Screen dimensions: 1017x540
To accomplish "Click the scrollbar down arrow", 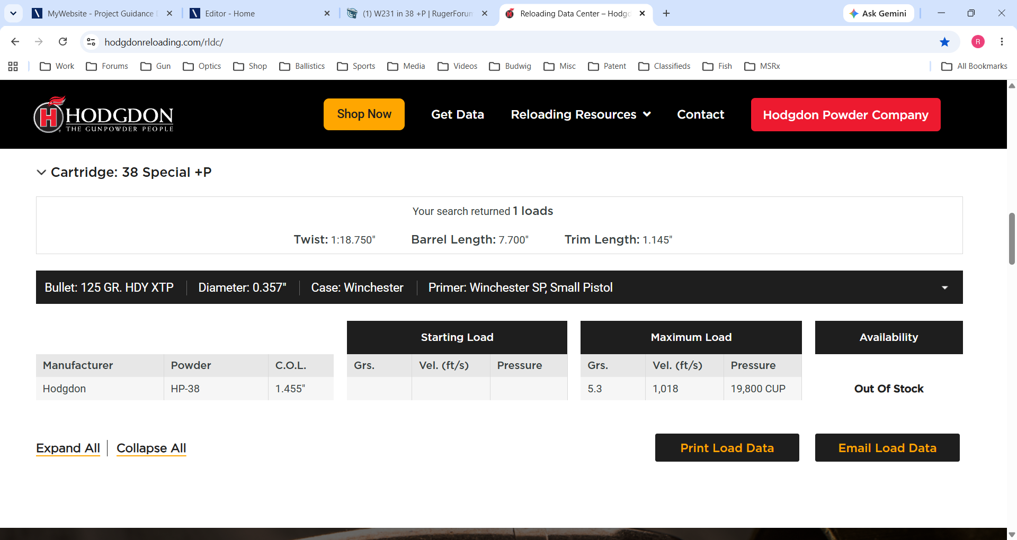I will pyautogui.click(x=1012, y=534).
